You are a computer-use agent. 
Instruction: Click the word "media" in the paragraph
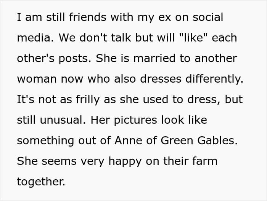pyautogui.click(x=32, y=38)
